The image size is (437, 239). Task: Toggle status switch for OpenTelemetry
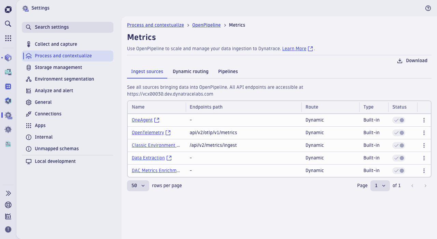[399, 133]
